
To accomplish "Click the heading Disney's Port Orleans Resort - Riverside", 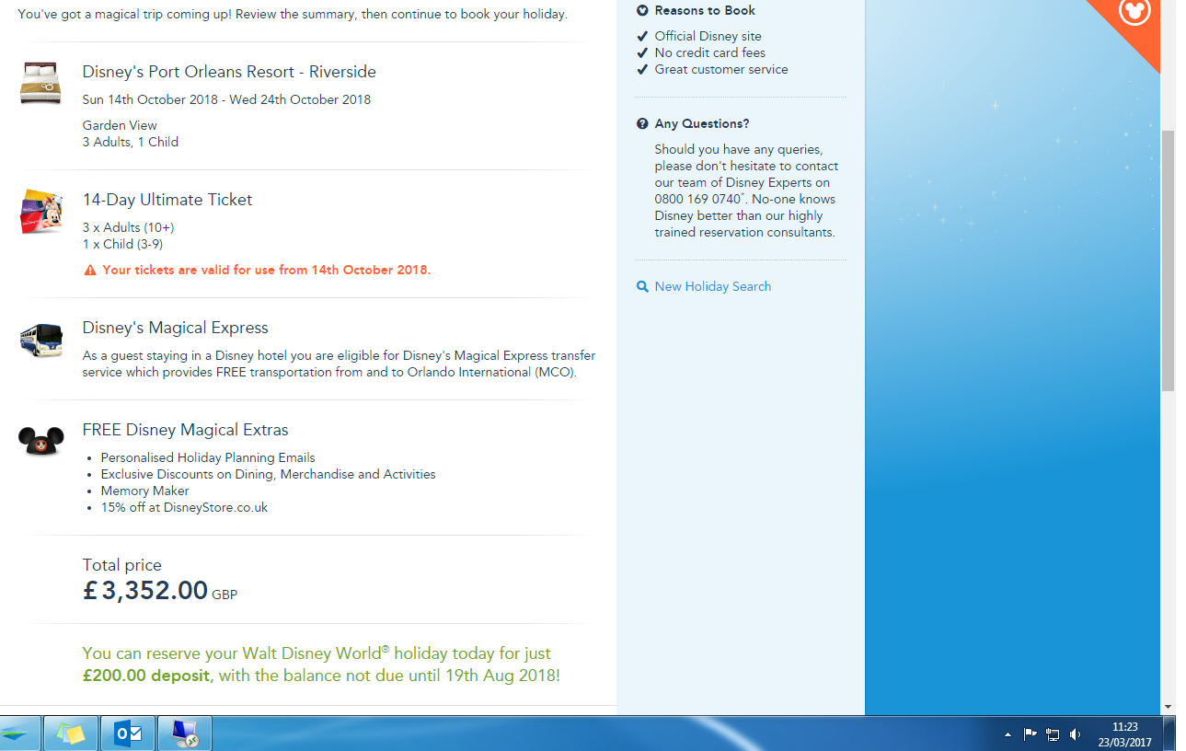I will point(229,72).
